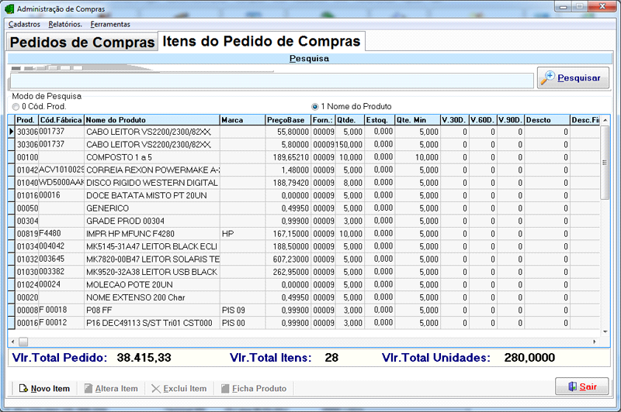This screenshot has height=412, width=621.
Task: Open the Cadastros menu
Action: coord(24,24)
